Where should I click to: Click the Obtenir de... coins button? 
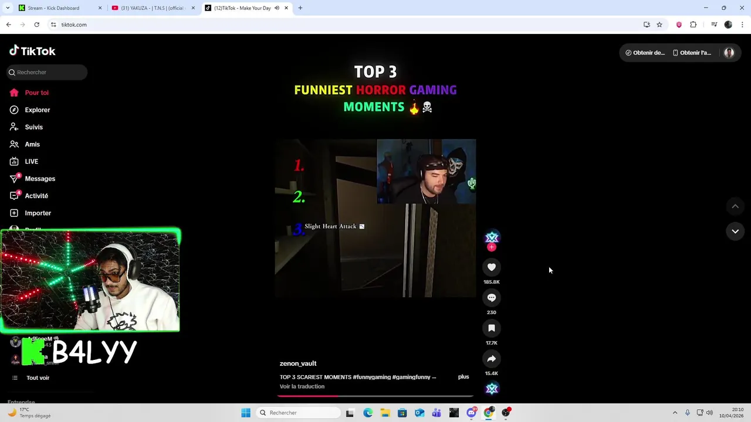coord(645,53)
